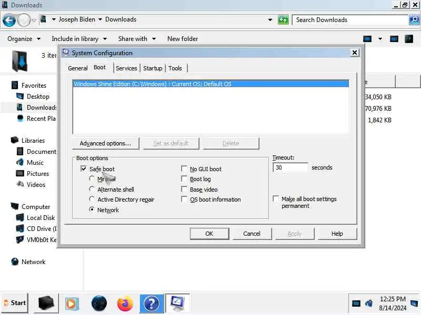
Task: Click the Forward navigation arrow in Explorer
Action: [24, 20]
